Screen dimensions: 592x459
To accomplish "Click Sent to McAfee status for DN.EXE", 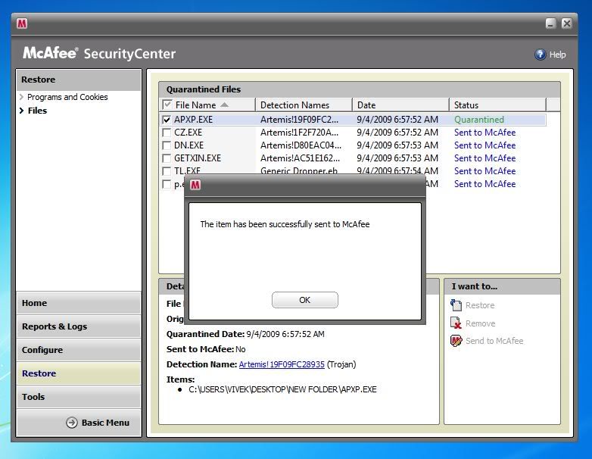I will (x=485, y=145).
